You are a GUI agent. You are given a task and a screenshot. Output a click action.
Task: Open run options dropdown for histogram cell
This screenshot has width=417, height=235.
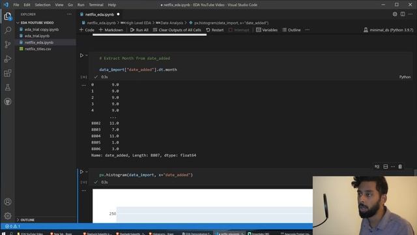coord(87,172)
